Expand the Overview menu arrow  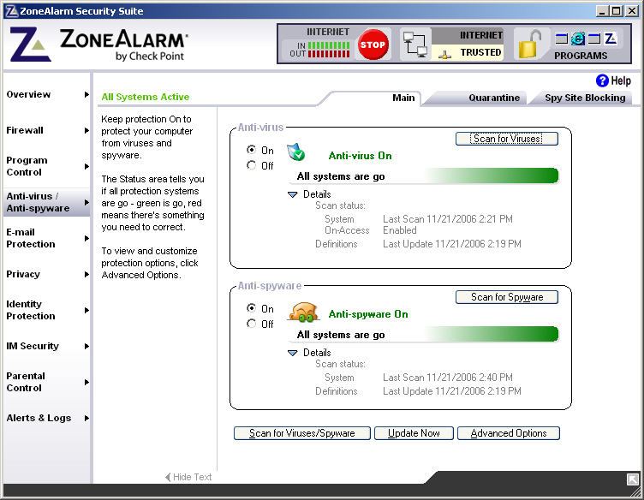pos(86,94)
